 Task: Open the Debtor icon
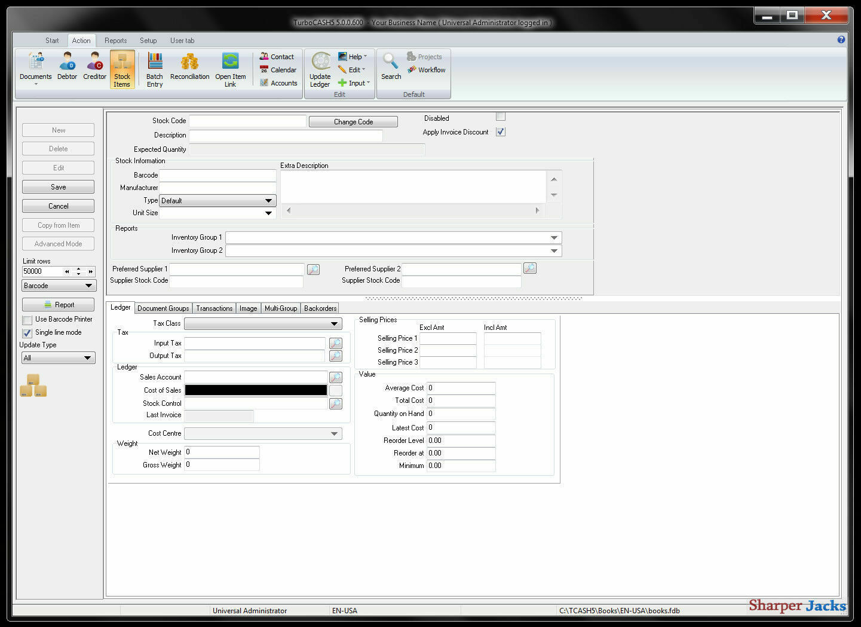click(x=67, y=66)
